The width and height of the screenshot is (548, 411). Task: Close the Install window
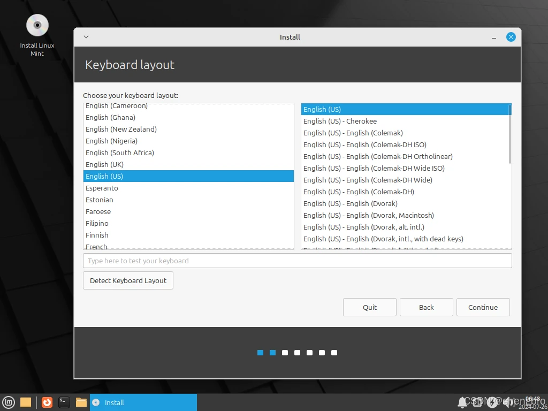[x=511, y=37]
